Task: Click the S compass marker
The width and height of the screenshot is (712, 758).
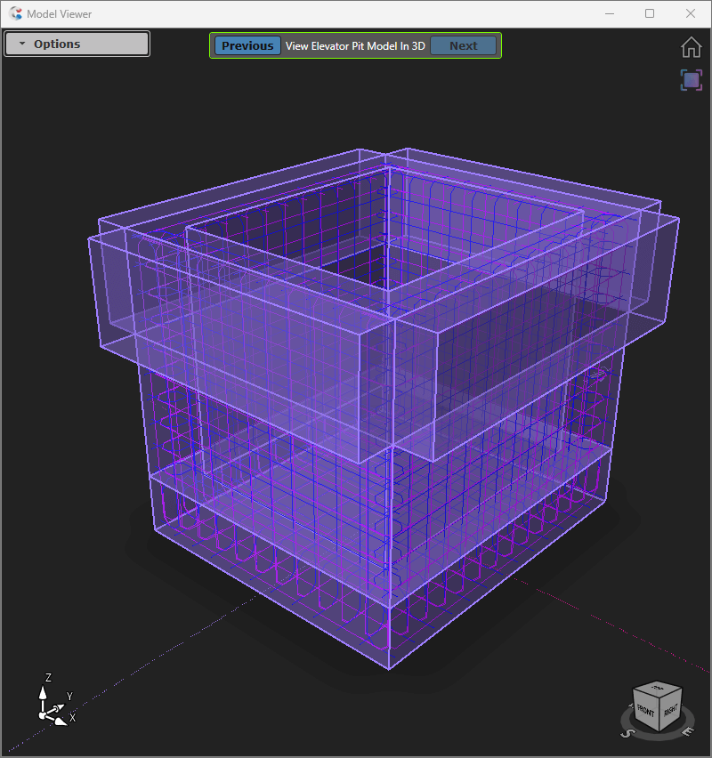Action: [x=627, y=733]
